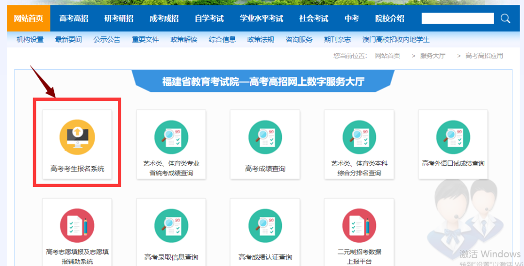Click 服务大厅 in the breadcrumb

coord(433,56)
